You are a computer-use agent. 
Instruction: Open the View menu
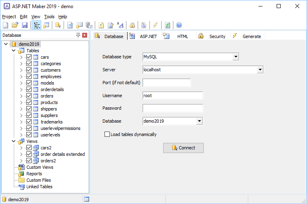[x=36, y=17]
